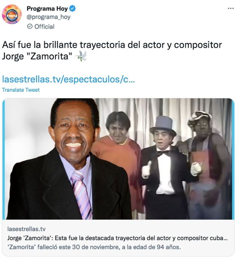239x259 pixels.
Task: Open the link card preview image
Action: (118, 159)
